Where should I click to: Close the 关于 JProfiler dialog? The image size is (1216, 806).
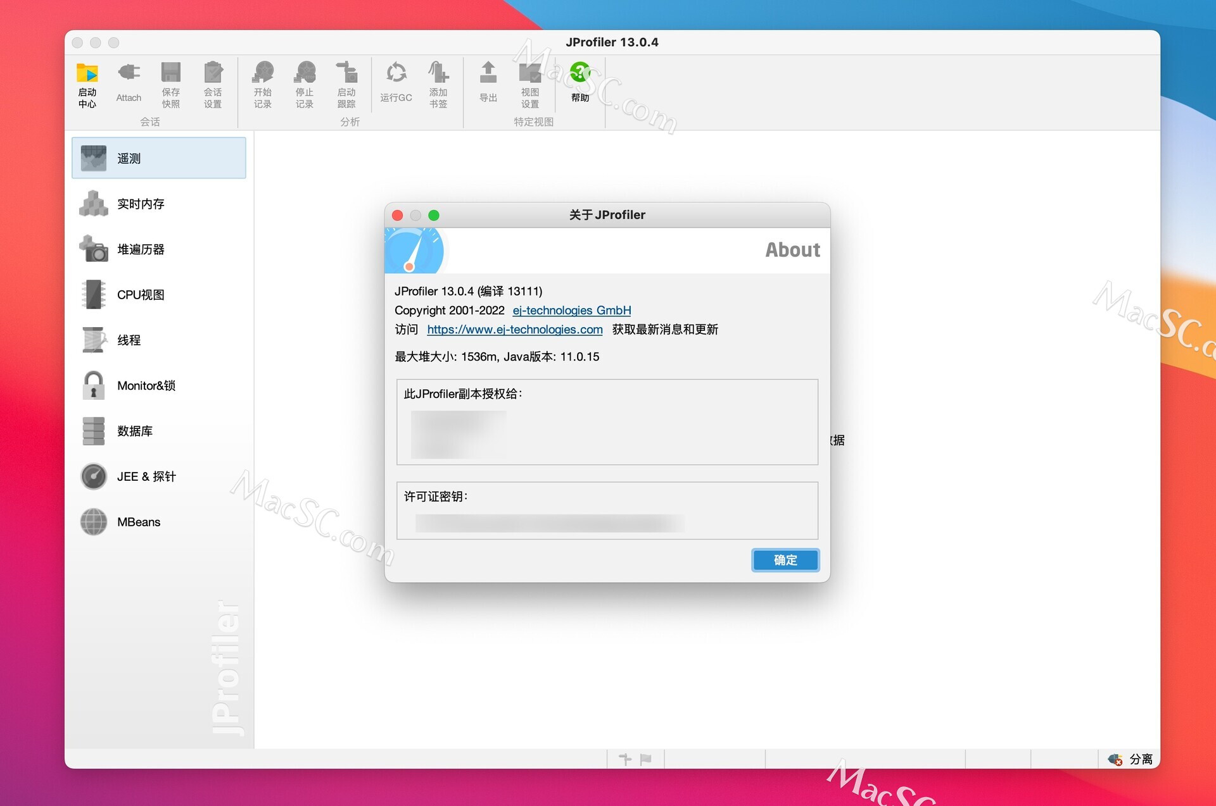[398, 215]
